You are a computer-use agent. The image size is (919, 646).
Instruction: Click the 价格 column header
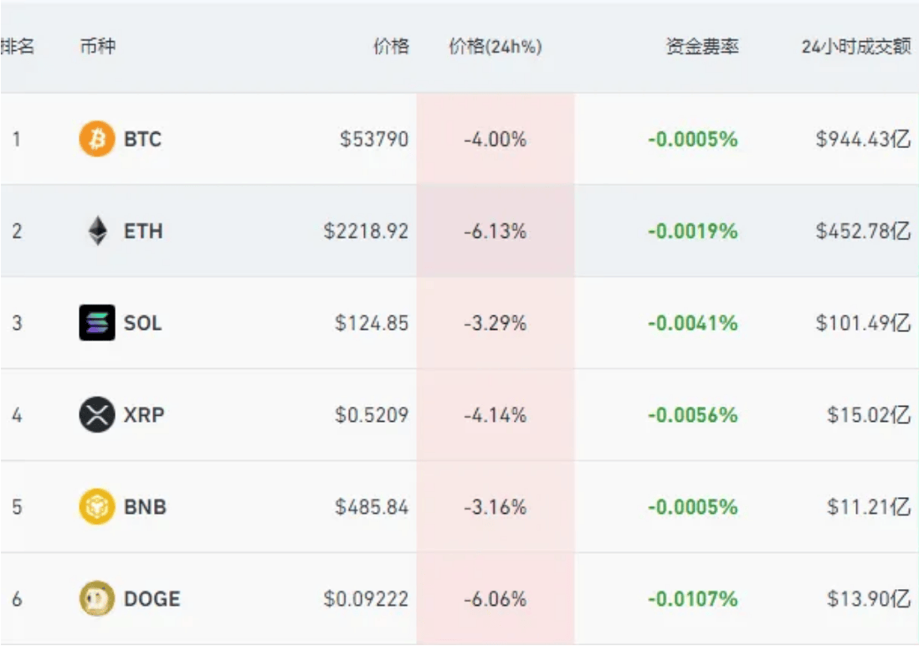(x=391, y=47)
